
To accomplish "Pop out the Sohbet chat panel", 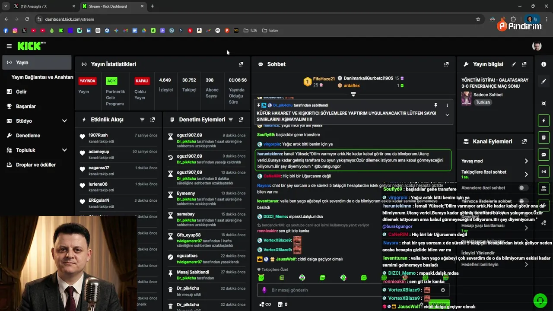I will pyautogui.click(x=446, y=64).
